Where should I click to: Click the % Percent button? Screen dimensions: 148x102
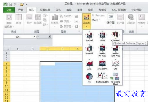98,16
